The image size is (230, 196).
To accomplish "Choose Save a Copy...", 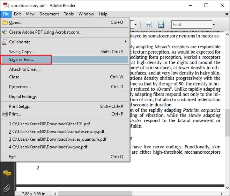I will click(65, 52).
